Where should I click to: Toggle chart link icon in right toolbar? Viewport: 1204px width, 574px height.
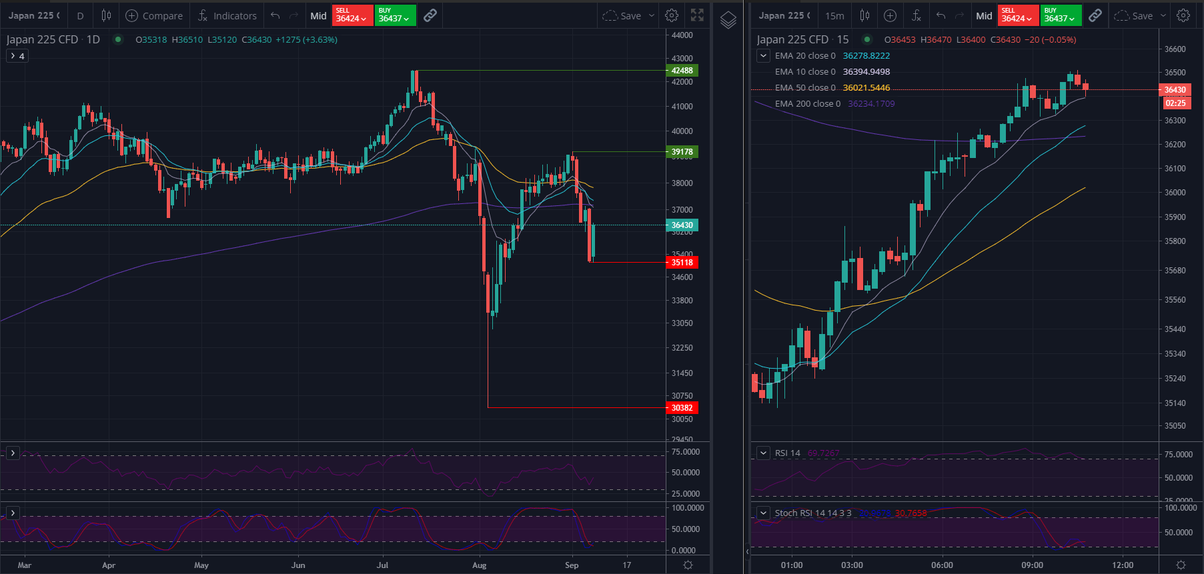pos(1095,15)
